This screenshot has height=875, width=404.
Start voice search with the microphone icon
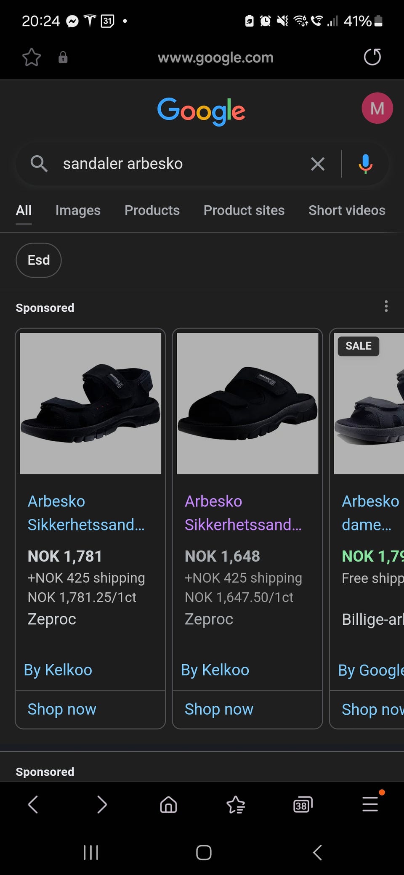[365, 164]
